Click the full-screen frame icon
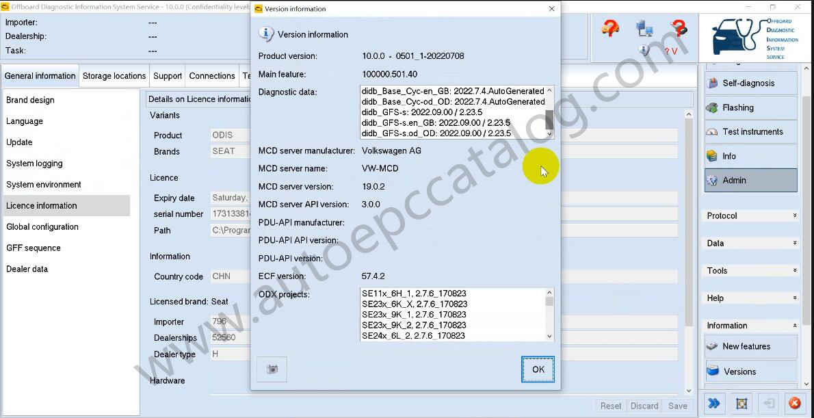This screenshot has height=418, width=814. (x=741, y=404)
